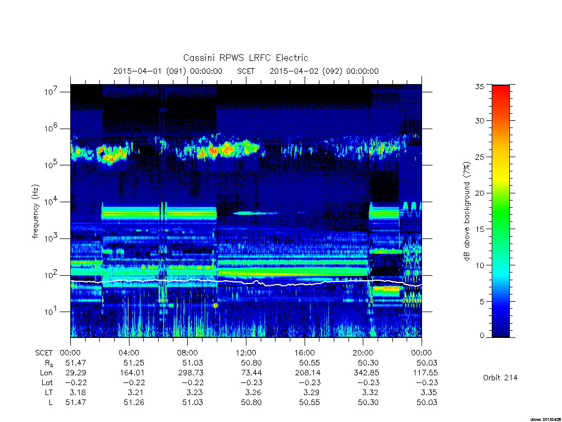Click the colorbar tick label '0'
The height and width of the screenshot is (422, 562).
pos(482,336)
